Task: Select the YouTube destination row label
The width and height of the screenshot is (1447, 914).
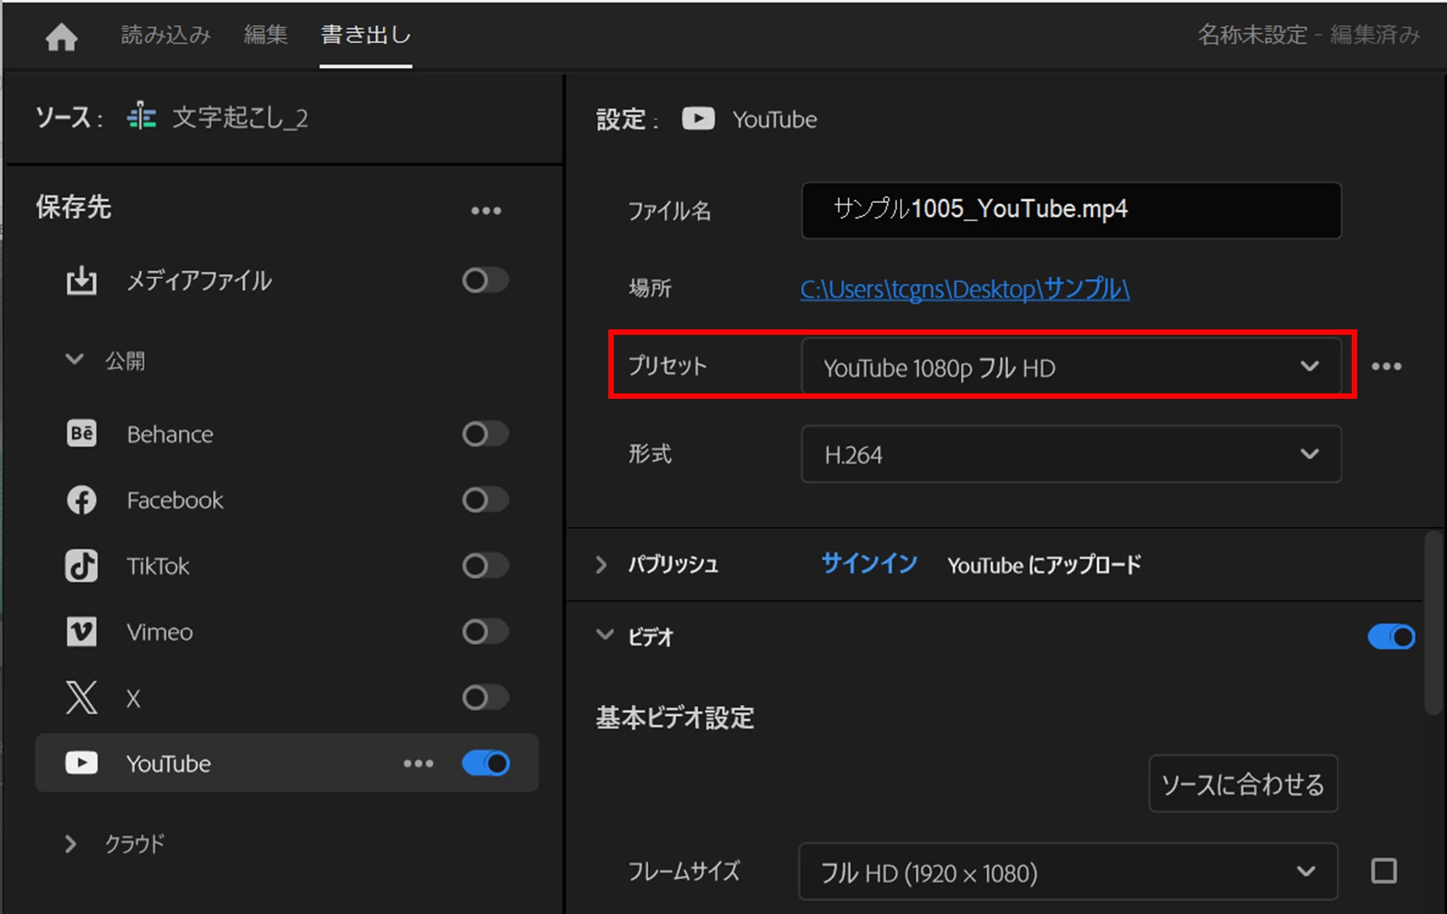Action: 169,763
